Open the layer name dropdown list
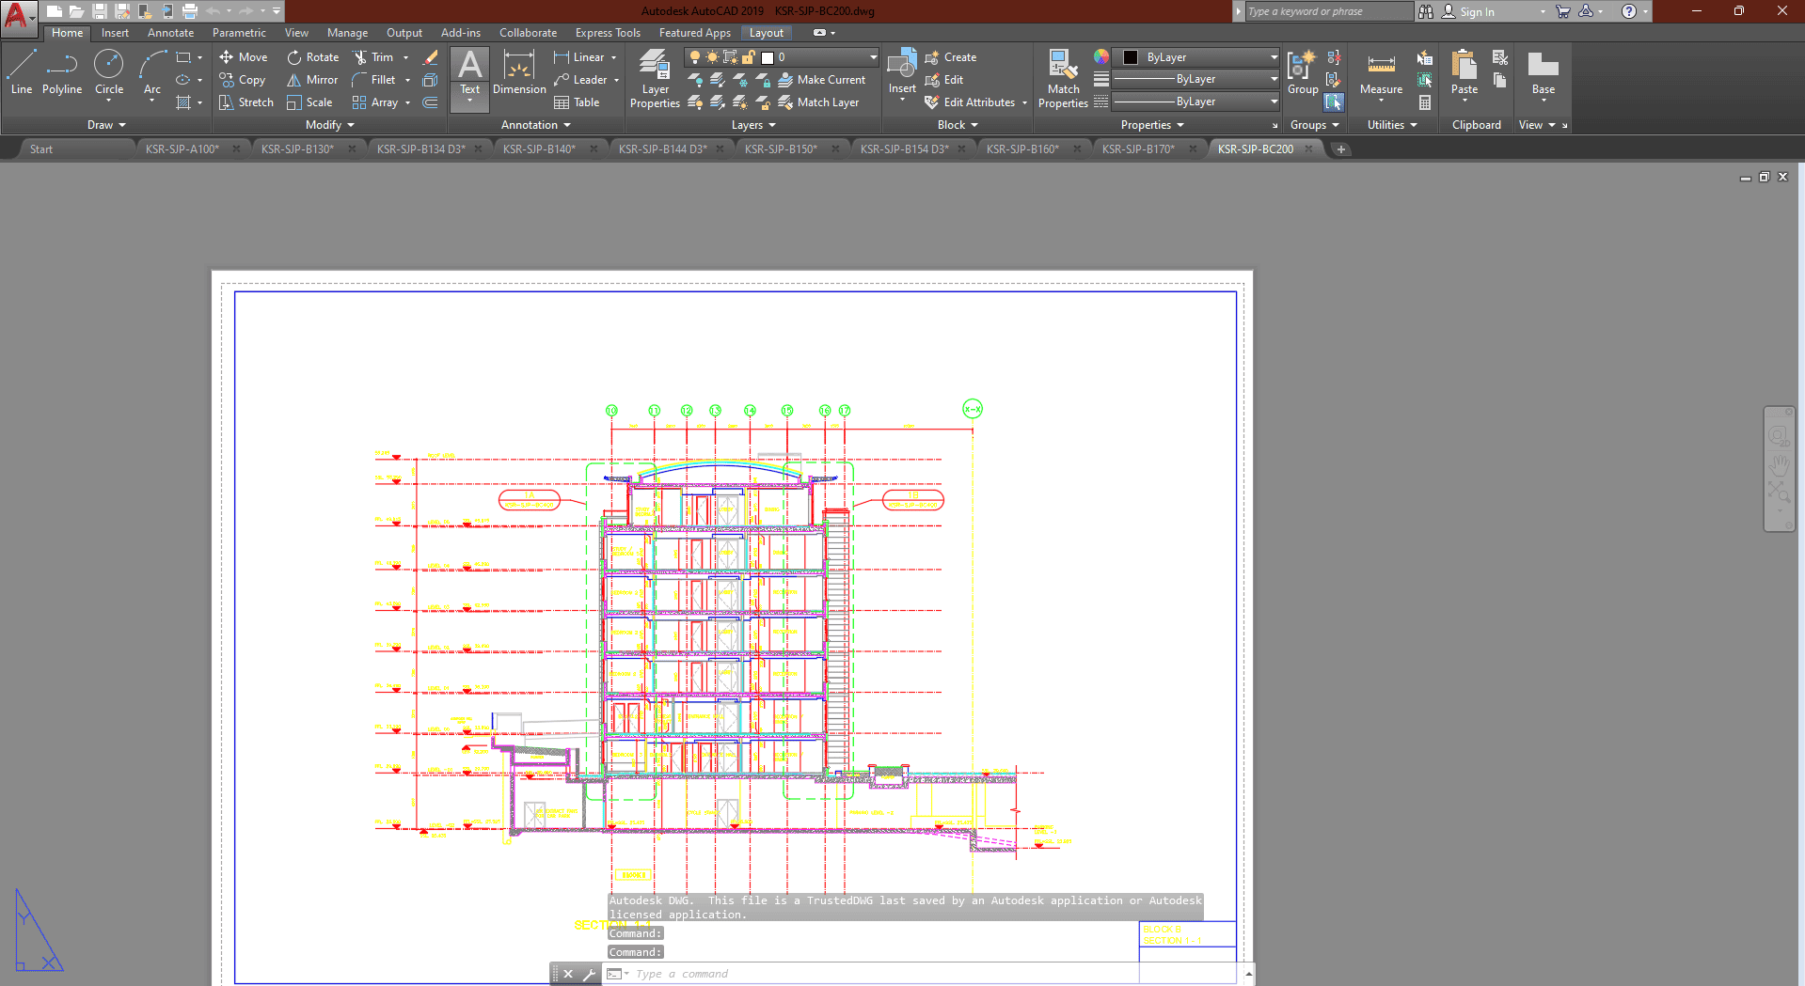 873,57
